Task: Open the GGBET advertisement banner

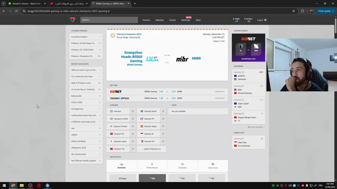Action: tap(249, 48)
